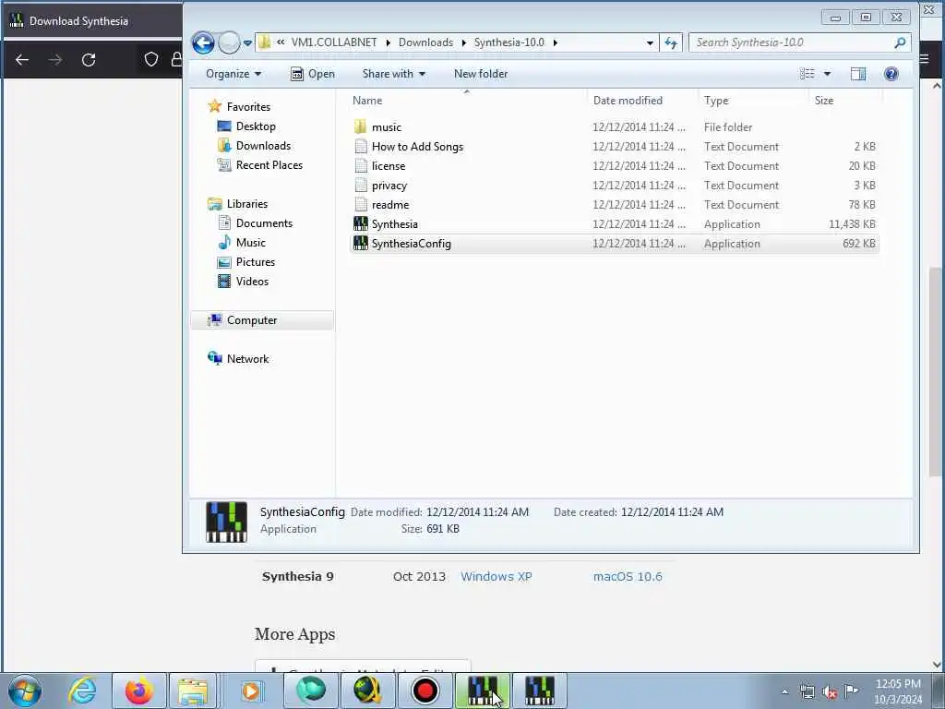Open Action Center flag tray icon
Viewport: 945px width, 709px height.
pos(851,691)
